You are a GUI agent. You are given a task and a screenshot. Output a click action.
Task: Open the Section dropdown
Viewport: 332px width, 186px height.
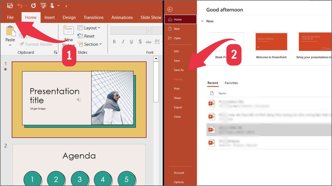pyautogui.click(x=90, y=44)
